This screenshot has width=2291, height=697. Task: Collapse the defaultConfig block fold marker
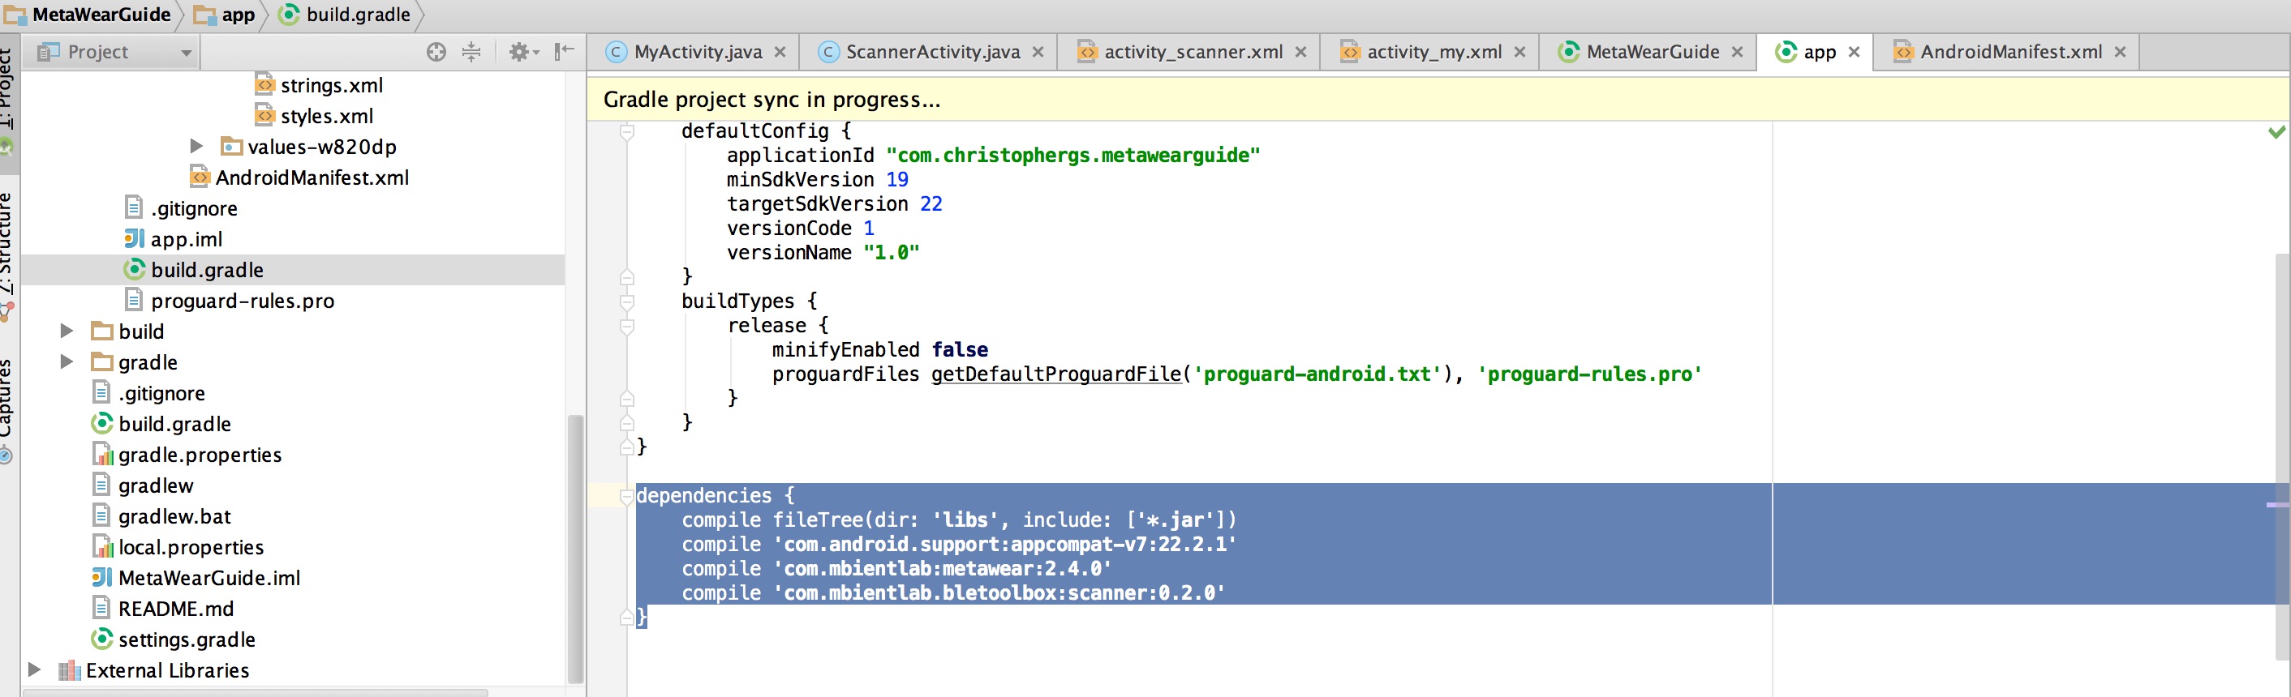coord(627,131)
